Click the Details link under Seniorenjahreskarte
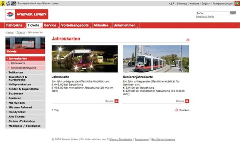240x163 pixels. tap(180, 101)
